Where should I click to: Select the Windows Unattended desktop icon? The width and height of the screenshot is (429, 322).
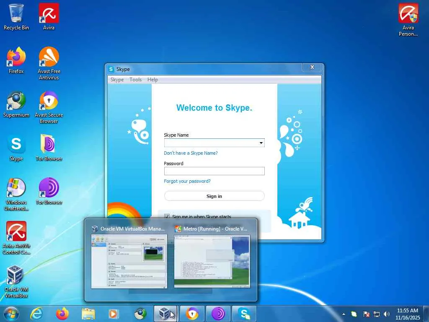(16, 195)
